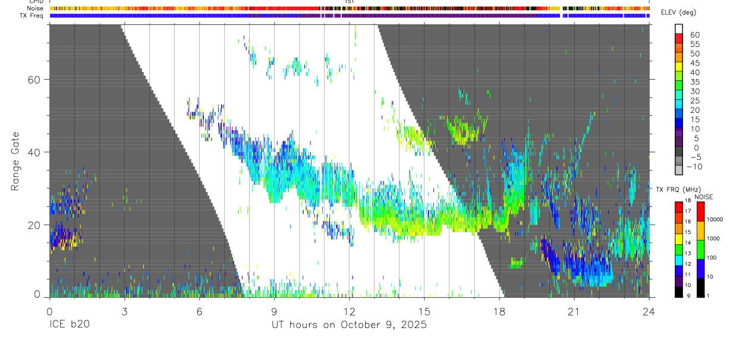Click the NOISE tick value 100
Screen dimensions: 730x337
pyautogui.click(x=712, y=257)
